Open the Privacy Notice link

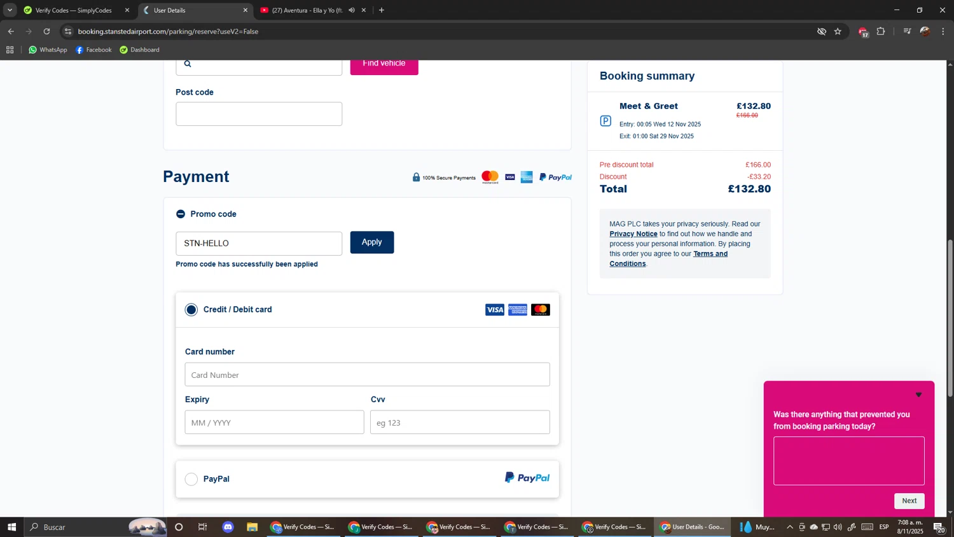coord(633,234)
